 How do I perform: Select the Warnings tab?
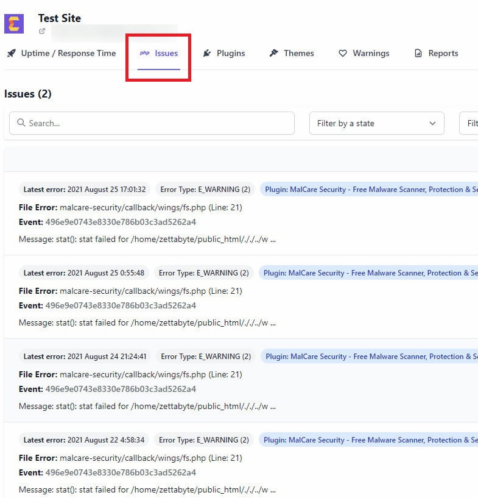point(364,53)
